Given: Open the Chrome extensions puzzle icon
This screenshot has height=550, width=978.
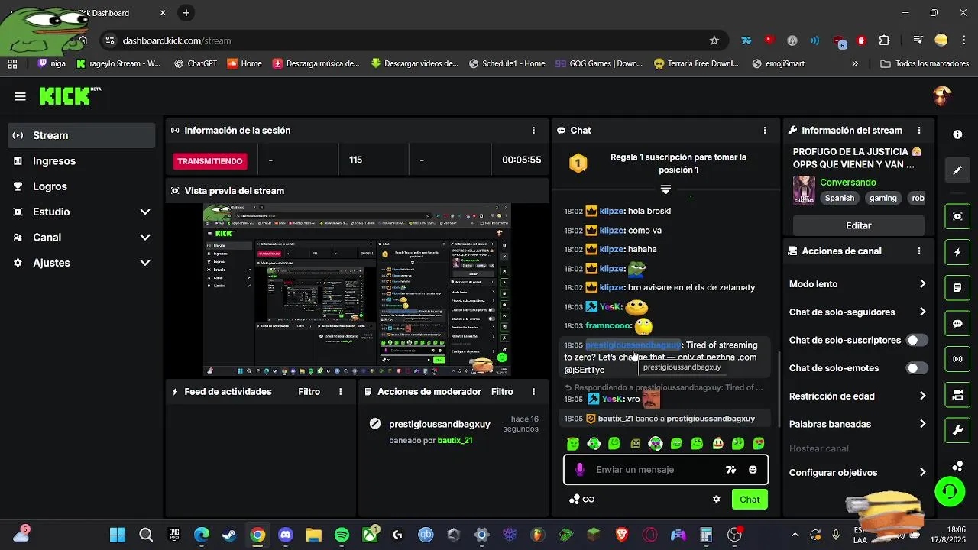Looking at the screenshot, I should click(884, 40).
